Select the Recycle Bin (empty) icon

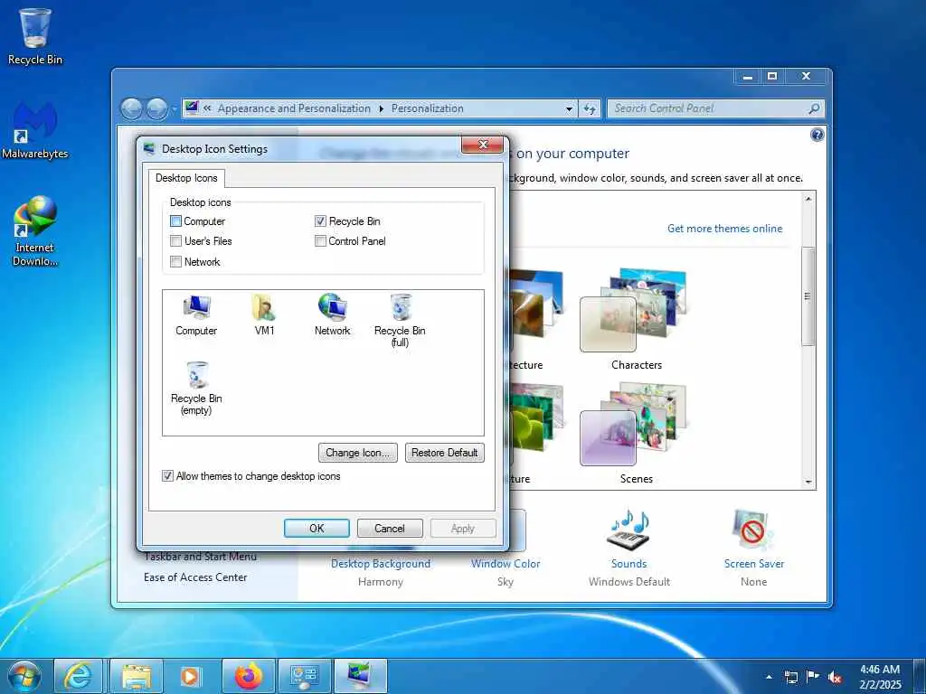pyautogui.click(x=196, y=389)
